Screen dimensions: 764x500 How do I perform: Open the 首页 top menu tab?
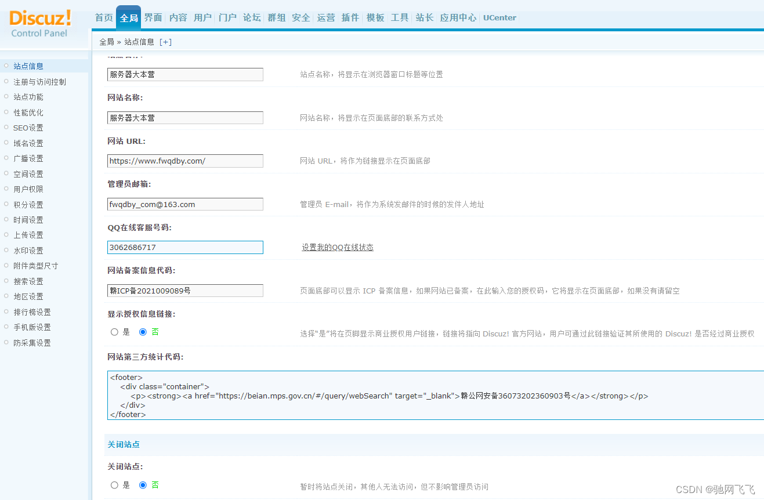point(104,17)
